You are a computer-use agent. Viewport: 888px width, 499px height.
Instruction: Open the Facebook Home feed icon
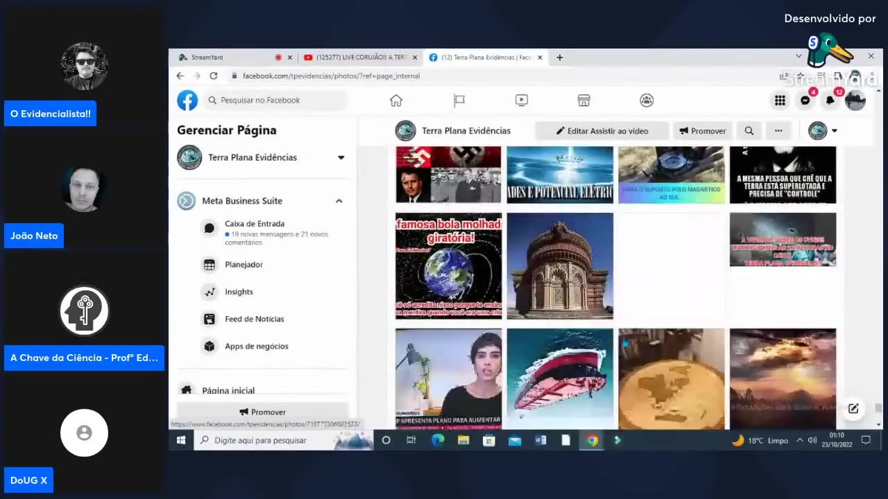[x=396, y=100]
